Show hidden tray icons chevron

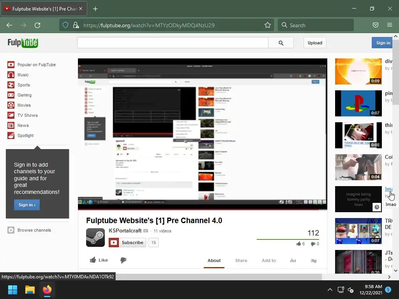330,290
